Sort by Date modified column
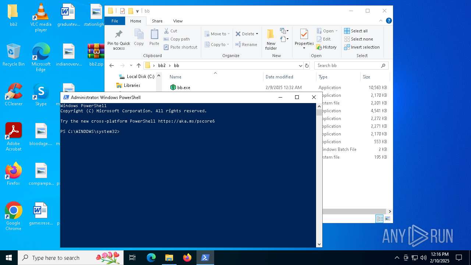The height and width of the screenshot is (265, 471). (290, 77)
